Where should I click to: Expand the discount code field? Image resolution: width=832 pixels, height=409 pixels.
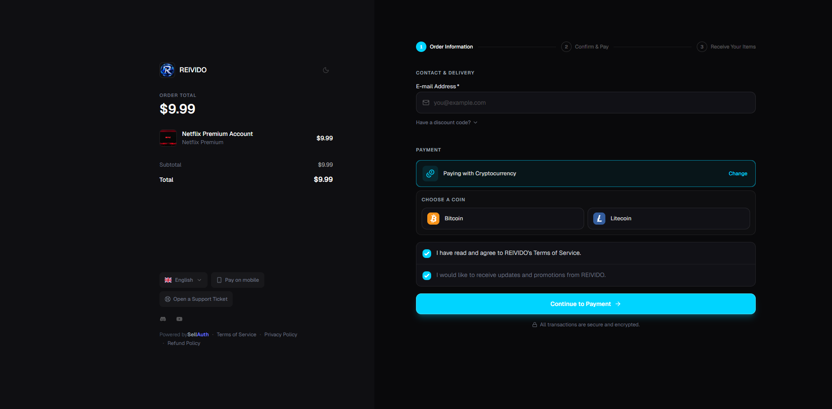tap(447, 122)
